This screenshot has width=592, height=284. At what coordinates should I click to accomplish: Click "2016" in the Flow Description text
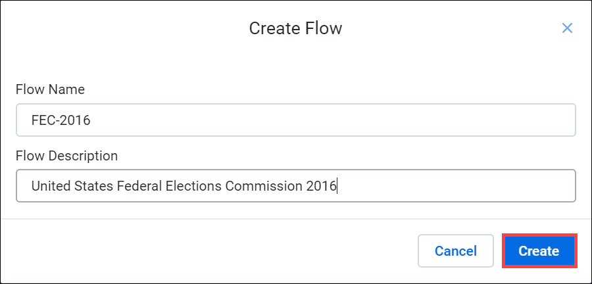pos(321,186)
